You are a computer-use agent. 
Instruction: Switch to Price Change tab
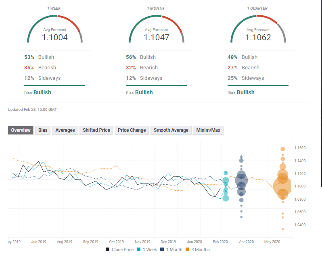pyautogui.click(x=132, y=130)
